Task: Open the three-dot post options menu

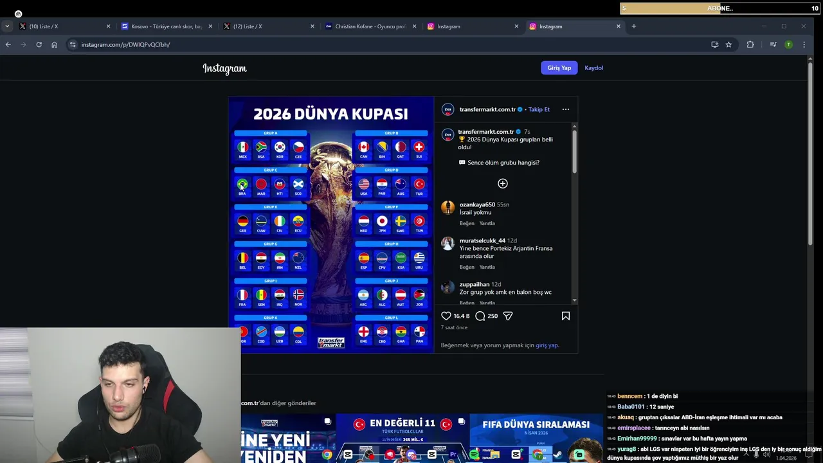Action: click(566, 109)
